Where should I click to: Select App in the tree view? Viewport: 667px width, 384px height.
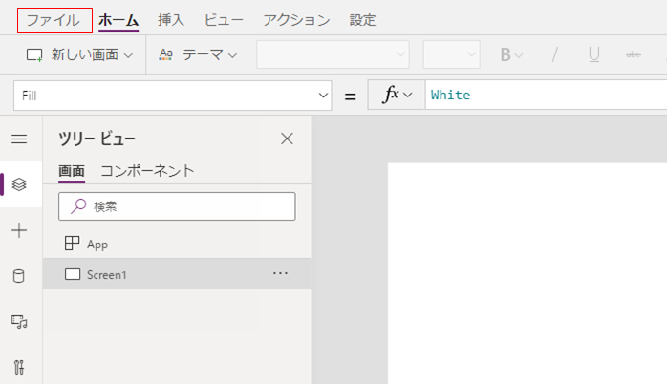[x=177, y=245]
